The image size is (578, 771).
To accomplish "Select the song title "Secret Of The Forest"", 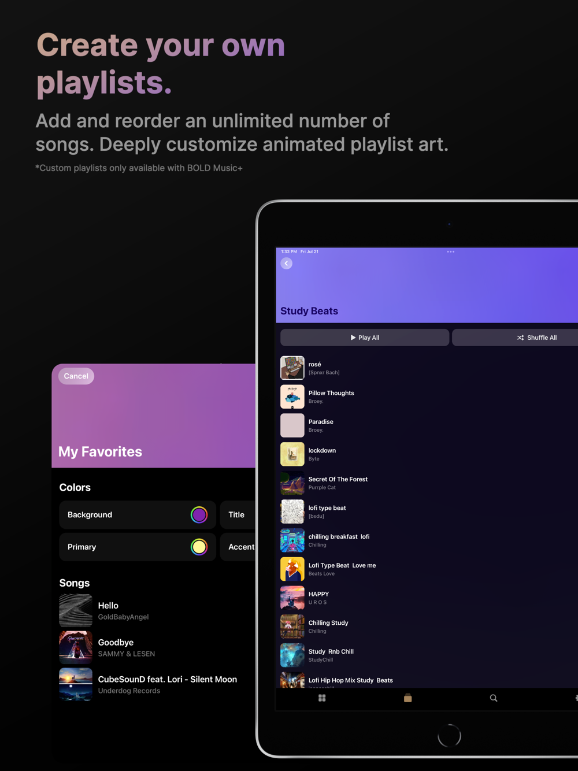I will (338, 479).
